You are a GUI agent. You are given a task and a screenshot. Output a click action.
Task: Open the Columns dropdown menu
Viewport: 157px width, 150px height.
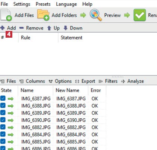[32, 81]
